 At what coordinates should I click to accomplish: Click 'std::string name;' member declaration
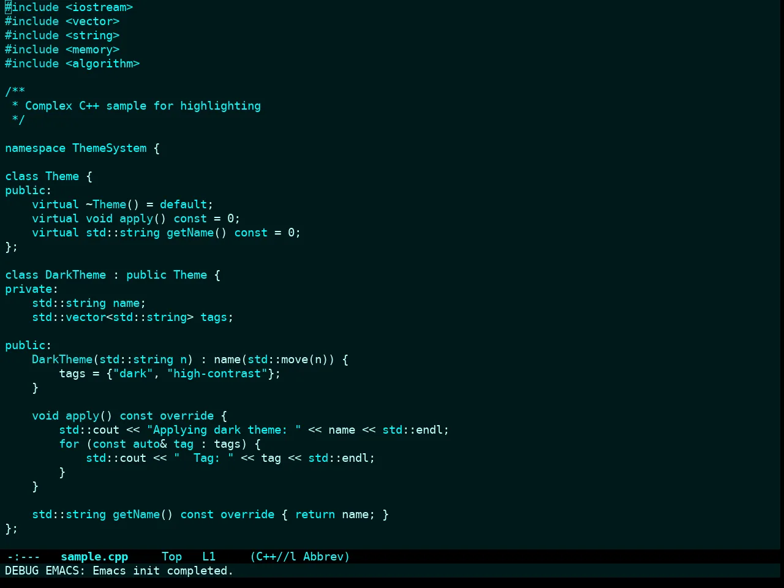coord(89,303)
